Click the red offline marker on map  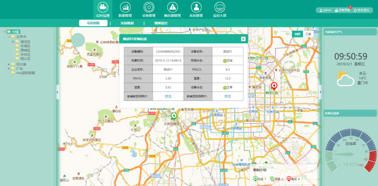click(x=274, y=86)
